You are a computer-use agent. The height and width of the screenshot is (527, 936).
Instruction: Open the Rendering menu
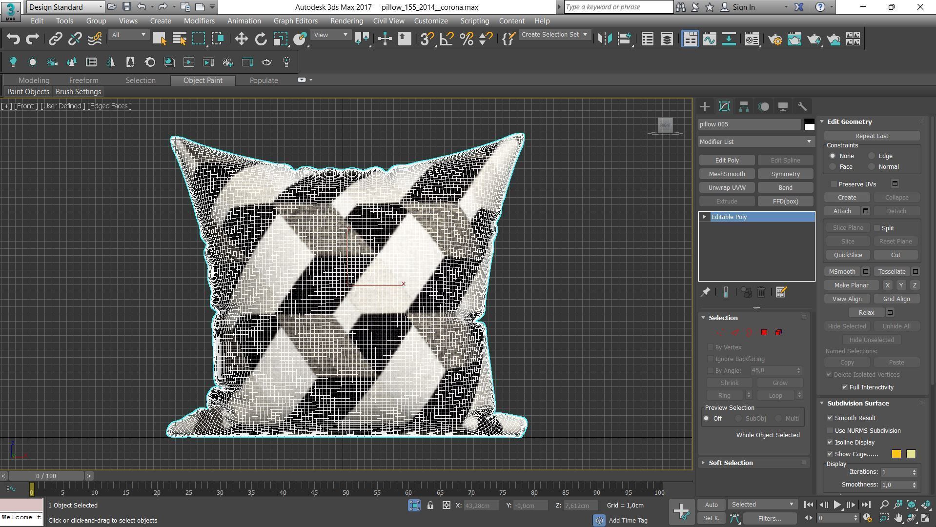click(346, 21)
